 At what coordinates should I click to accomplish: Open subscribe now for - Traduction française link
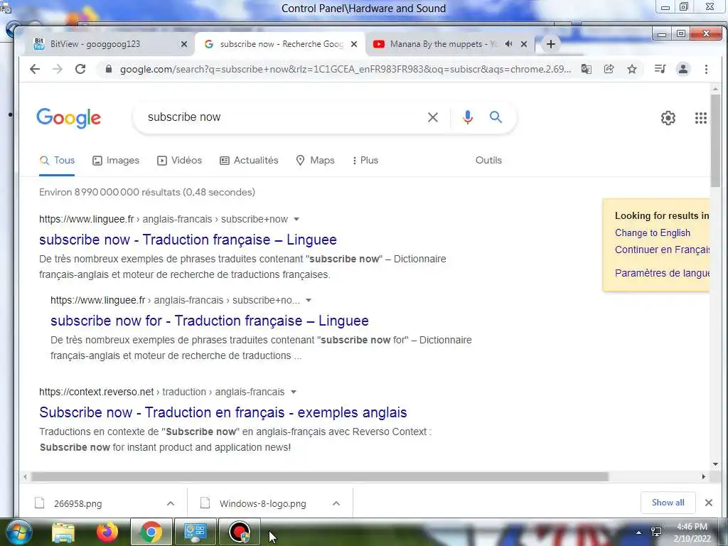coord(210,321)
